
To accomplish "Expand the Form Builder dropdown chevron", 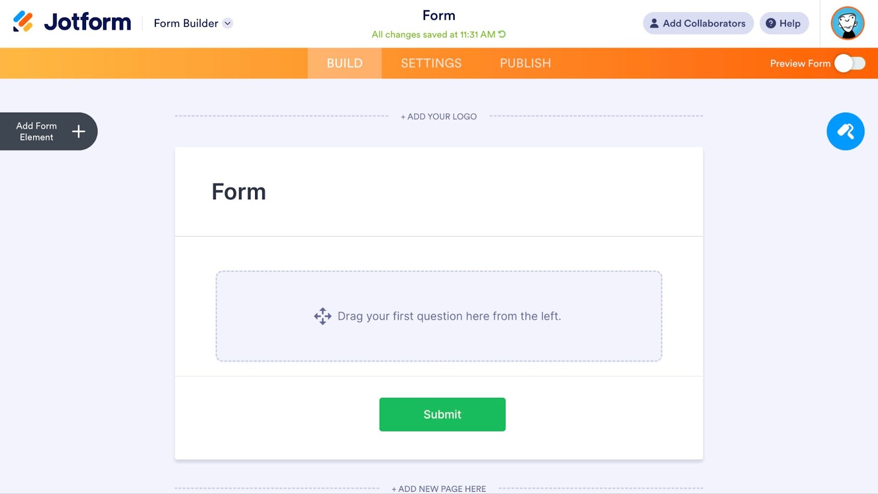I will pos(228,23).
